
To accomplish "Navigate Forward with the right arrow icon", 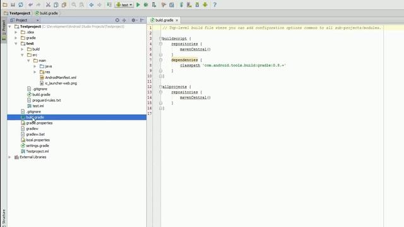I will [x=99, y=4].
